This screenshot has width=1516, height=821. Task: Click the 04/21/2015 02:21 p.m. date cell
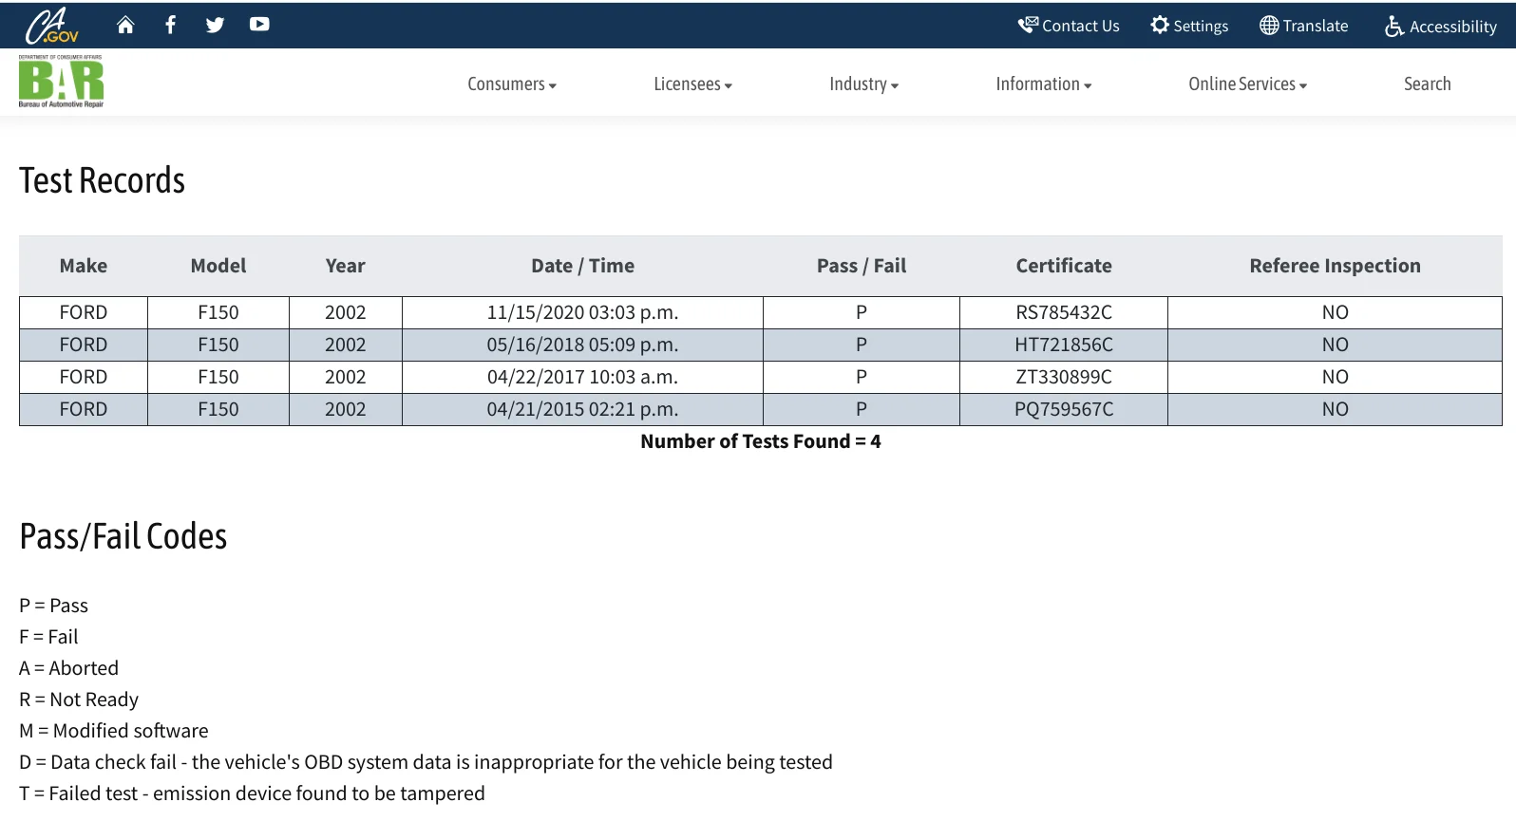(x=583, y=409)
